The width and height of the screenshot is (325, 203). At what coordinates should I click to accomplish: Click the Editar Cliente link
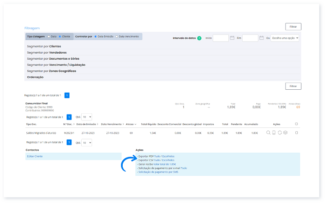point(35,156)
